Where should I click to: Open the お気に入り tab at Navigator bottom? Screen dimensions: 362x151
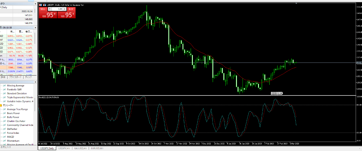5,147
